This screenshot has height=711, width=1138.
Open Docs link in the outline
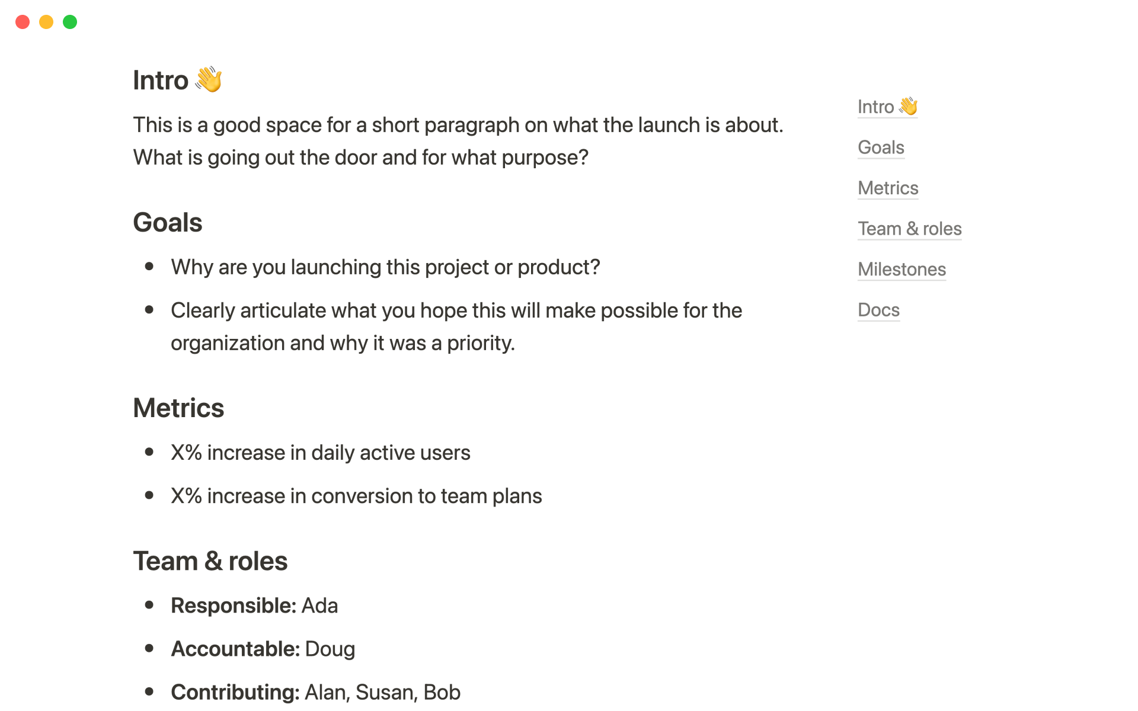[x=878, y=310]
